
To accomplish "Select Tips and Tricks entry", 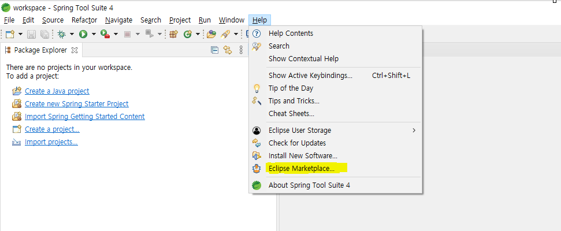I will point(336,101).
